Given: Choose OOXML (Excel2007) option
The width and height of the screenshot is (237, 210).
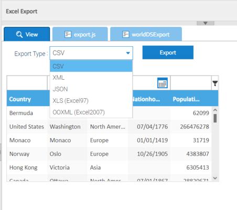Looking at the screenshot, I should point(91,112).
